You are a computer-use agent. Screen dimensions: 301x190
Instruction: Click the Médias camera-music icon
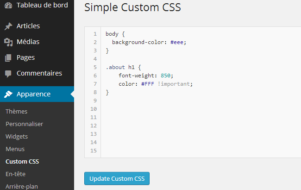(x=8, y=42)
